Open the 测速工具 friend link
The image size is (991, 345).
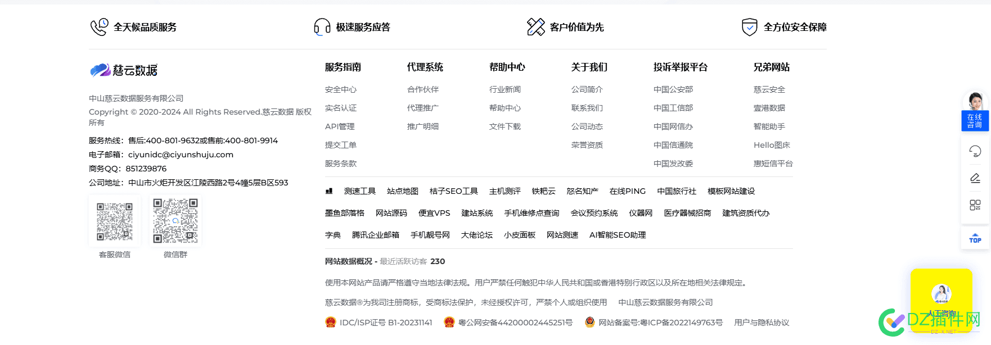tap(360, 191)
